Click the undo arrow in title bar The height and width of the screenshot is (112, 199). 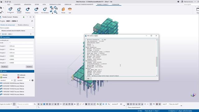click(6, 2)
